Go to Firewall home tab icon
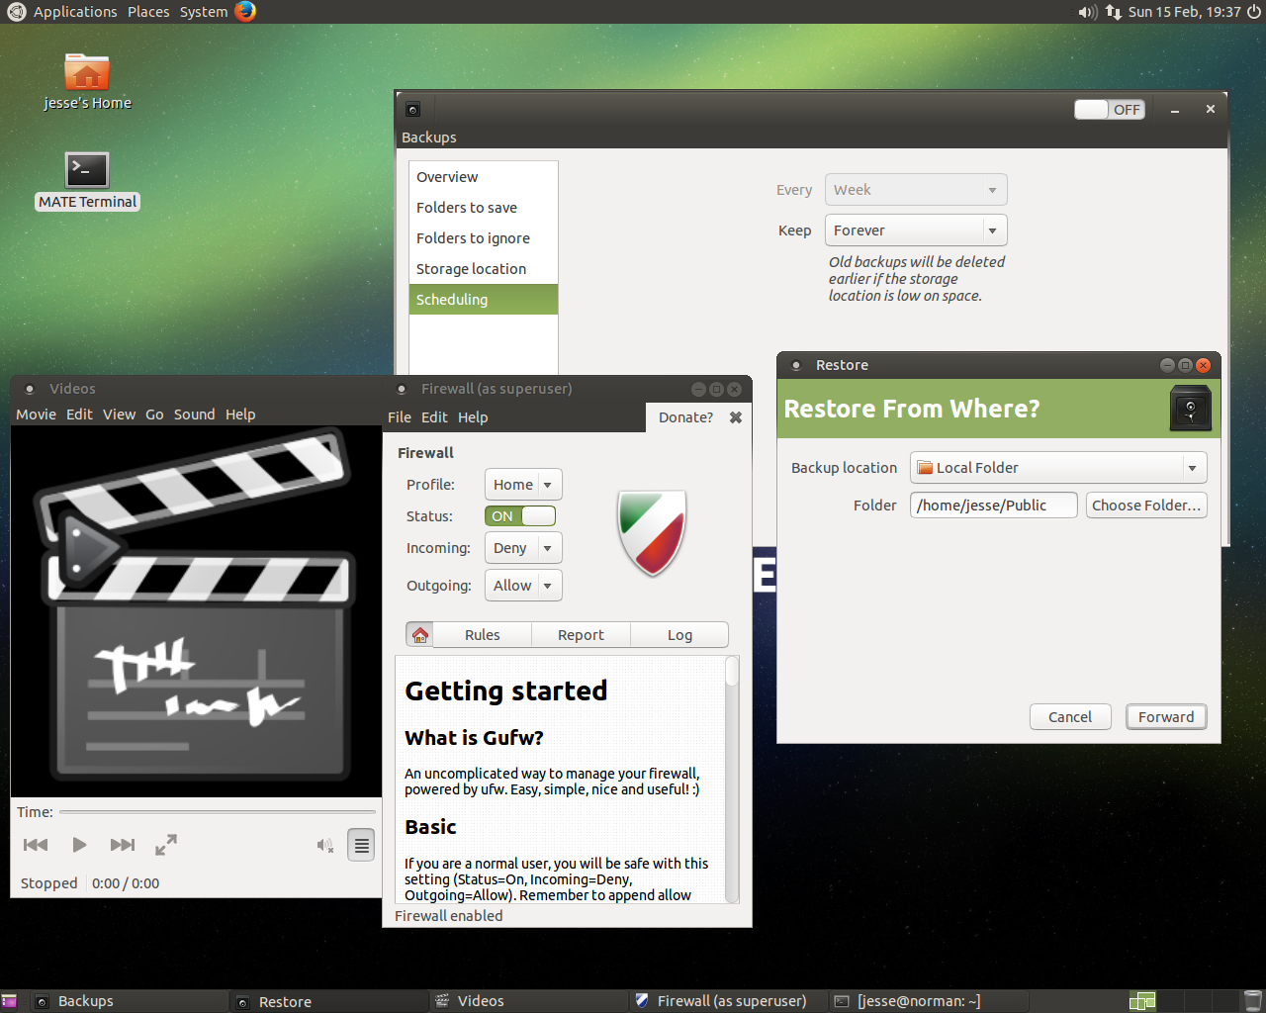Viewport: 1266px width, 1013px height. click(420, 635)
